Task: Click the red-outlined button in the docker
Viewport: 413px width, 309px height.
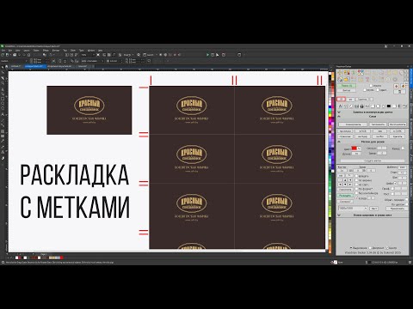Action: click(x=341, y=99)
